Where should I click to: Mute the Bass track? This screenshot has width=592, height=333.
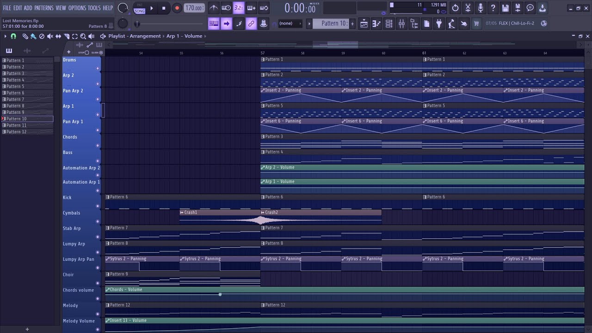98,161
